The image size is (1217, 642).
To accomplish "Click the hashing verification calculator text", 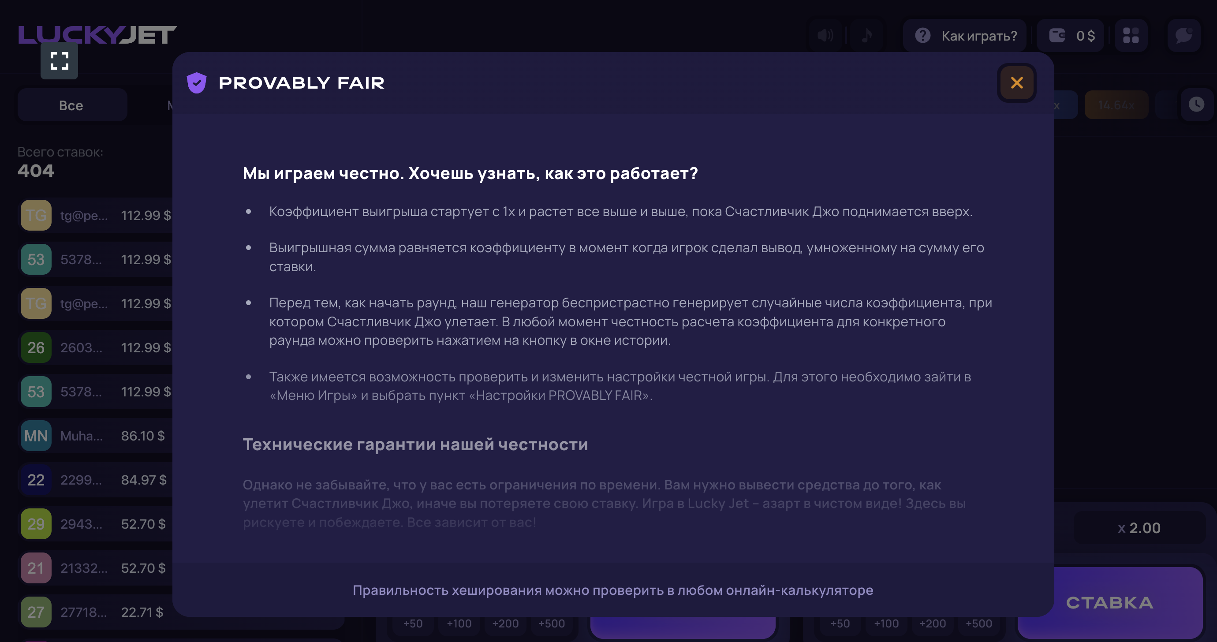I will tap(613, 590).
